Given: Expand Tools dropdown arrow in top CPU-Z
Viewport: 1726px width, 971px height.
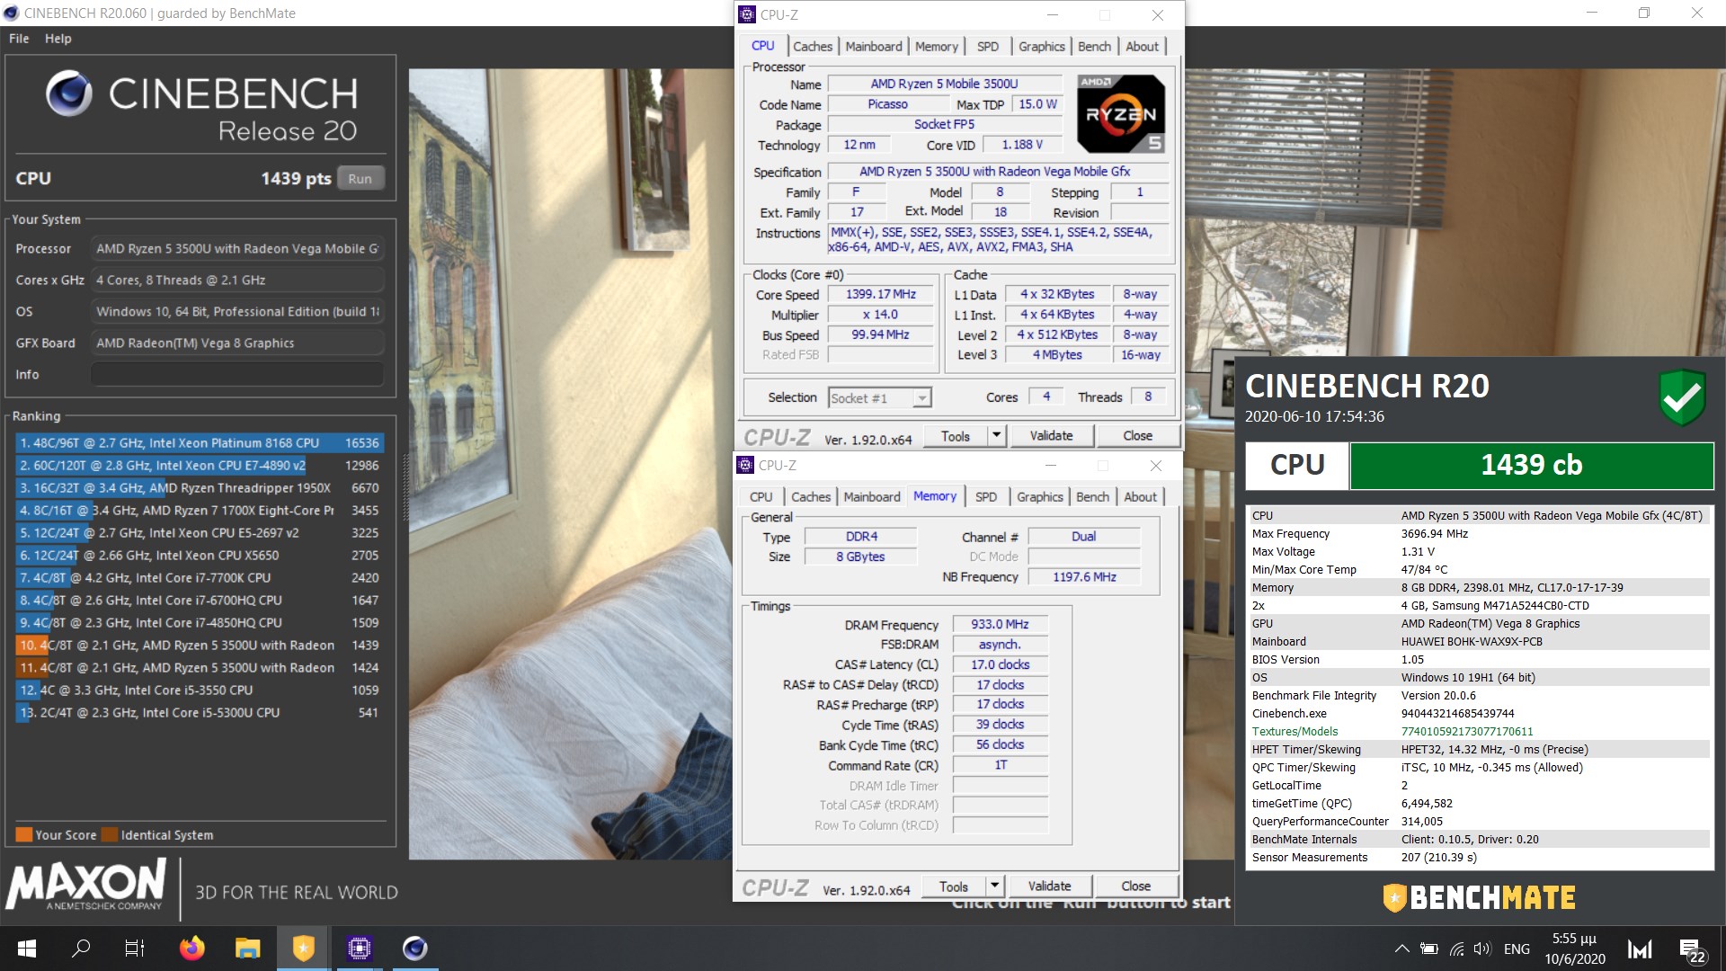Looking at the screenshot, I should pyautogui.click(x=995, y=436).
